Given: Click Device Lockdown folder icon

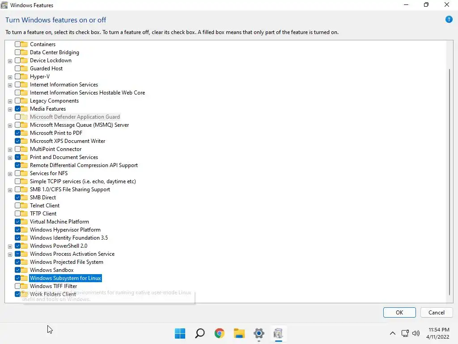Looking at the screenshot, I should [24, 60].
